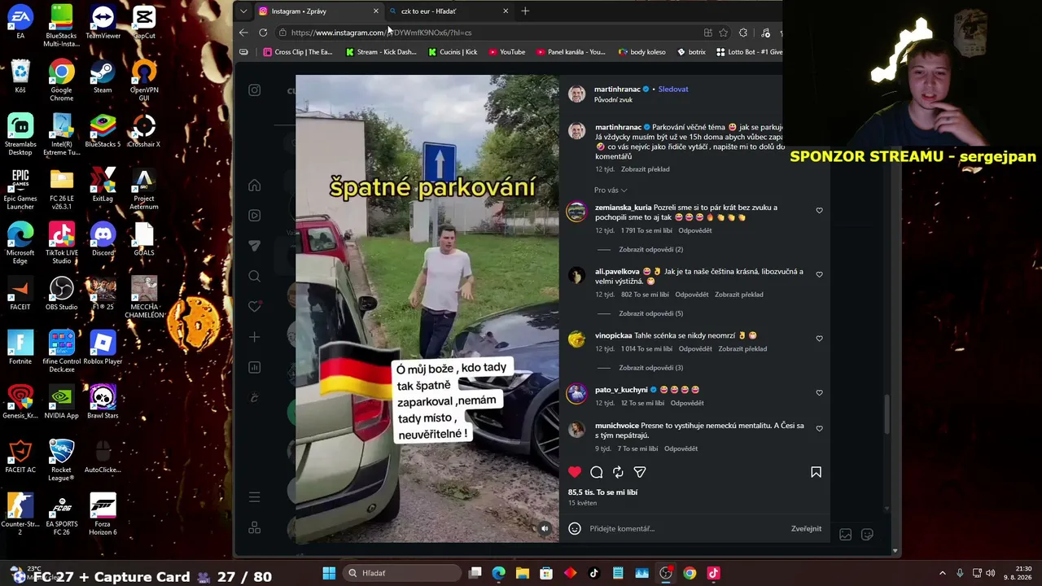Image resolution: width=1042 pixels, height=586 pixels.
Task: Open the 'Cross Clip' bookmark
Action: (298, 52)
